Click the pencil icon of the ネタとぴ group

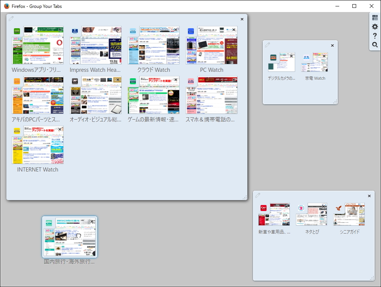pos(258,195)
